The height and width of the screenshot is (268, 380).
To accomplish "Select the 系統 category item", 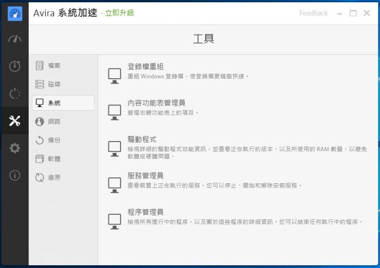I will point(63,103).
